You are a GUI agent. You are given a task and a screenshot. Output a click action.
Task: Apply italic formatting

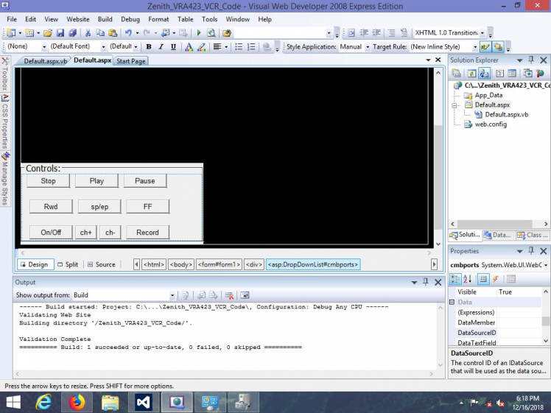coord(161,46)
